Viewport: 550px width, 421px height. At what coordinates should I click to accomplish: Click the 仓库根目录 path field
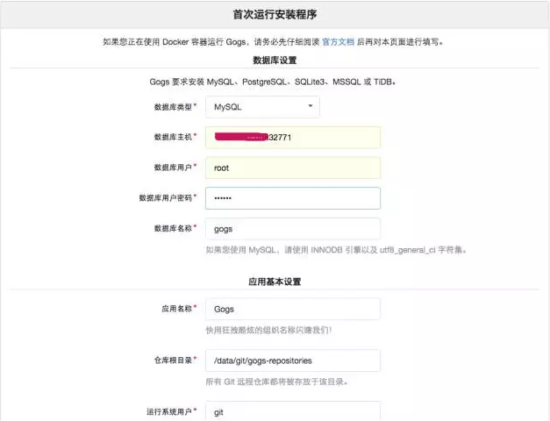coord(293,360)
